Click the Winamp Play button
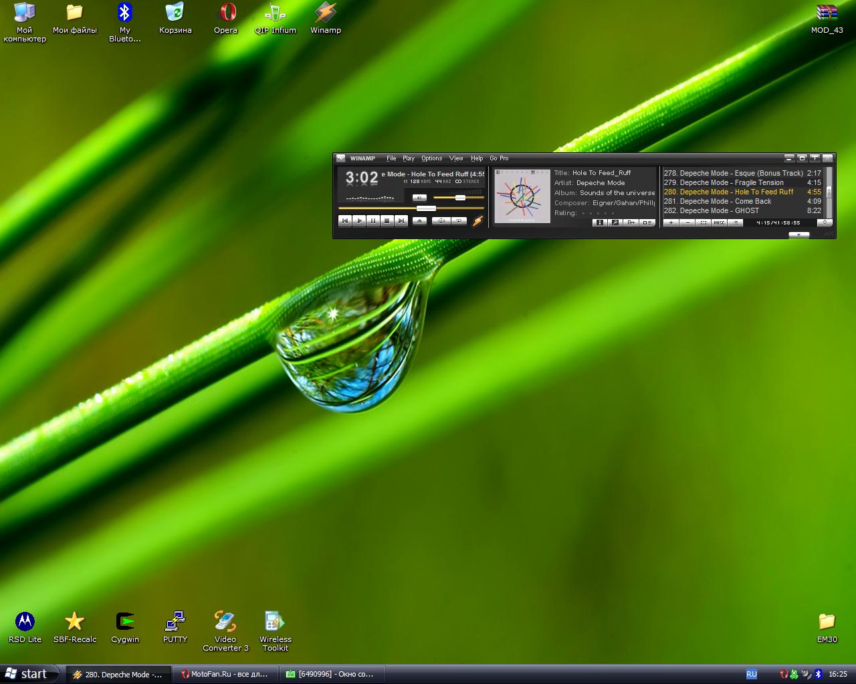The image size is (856, 684). pos(359,221)
